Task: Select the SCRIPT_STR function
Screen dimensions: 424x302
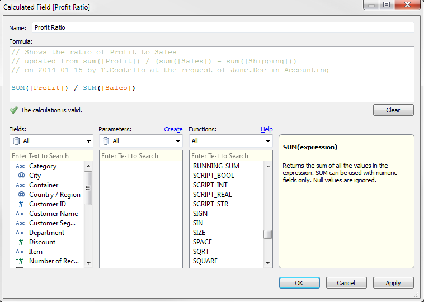Action: coord(210,204)
